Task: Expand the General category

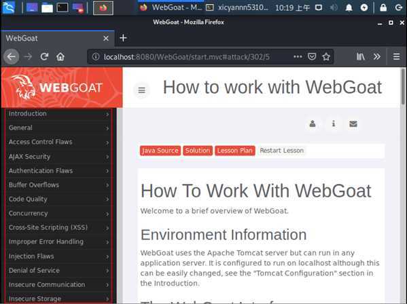Action: click(x=59, y=128)
